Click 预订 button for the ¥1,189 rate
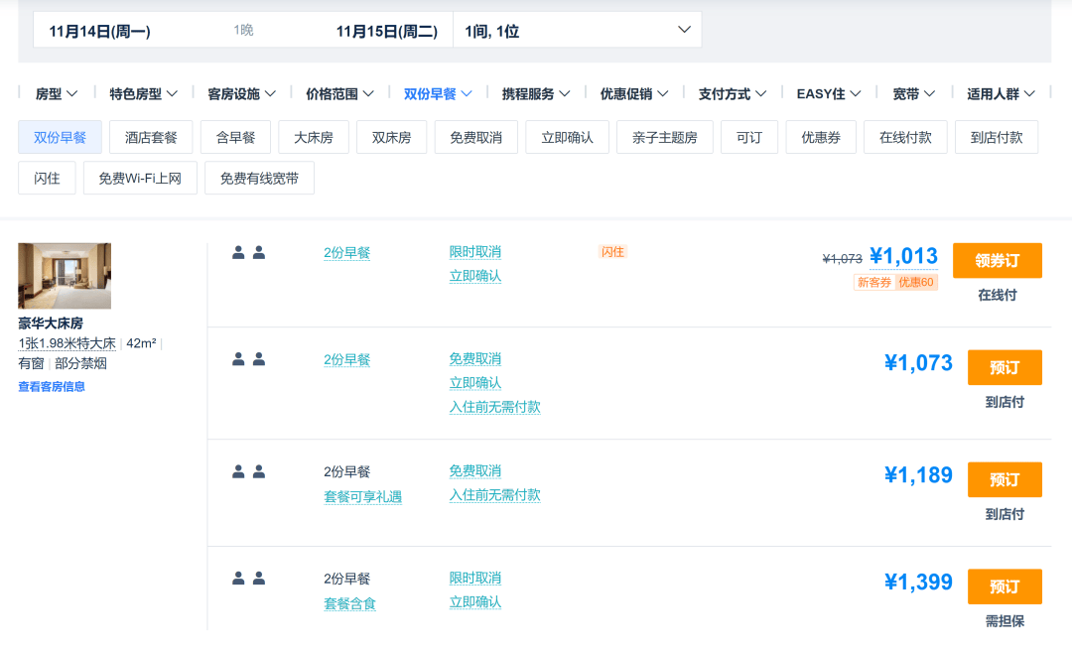The image size is (1072, 650). (x=1005, y=480)
